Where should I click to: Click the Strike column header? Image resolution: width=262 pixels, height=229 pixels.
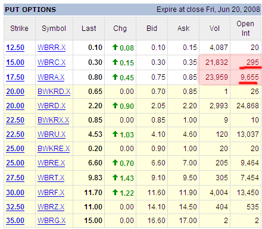click(19, 29)
